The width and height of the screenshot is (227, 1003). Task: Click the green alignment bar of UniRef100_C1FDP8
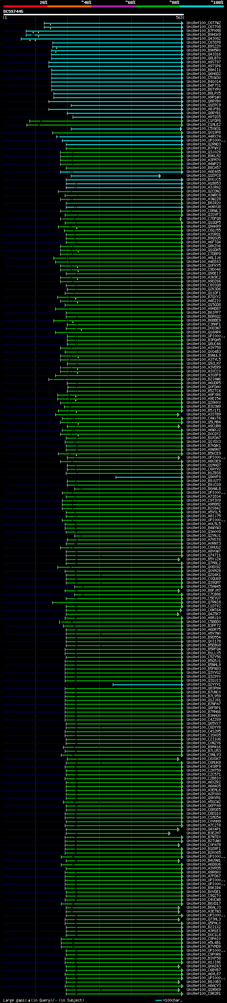106,121
